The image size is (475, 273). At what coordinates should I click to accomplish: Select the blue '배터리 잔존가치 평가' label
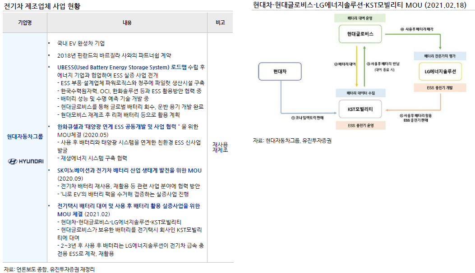pos(440,56)
